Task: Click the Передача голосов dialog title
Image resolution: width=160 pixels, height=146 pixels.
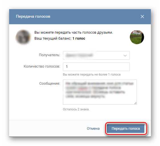Action: 33,17
